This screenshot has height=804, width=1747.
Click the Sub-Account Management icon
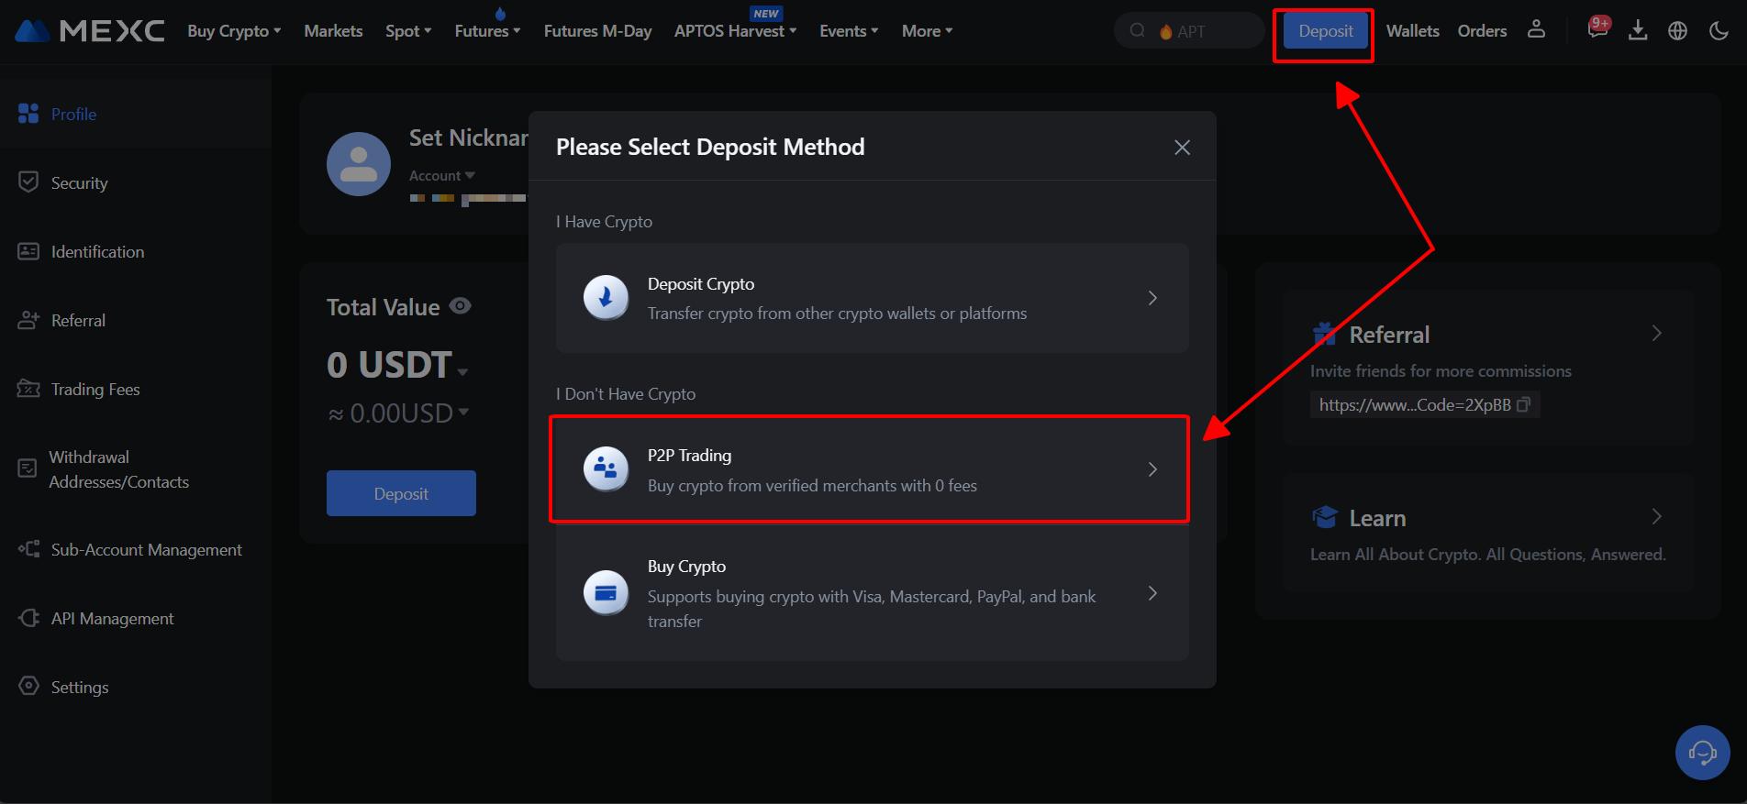point(28,549)
